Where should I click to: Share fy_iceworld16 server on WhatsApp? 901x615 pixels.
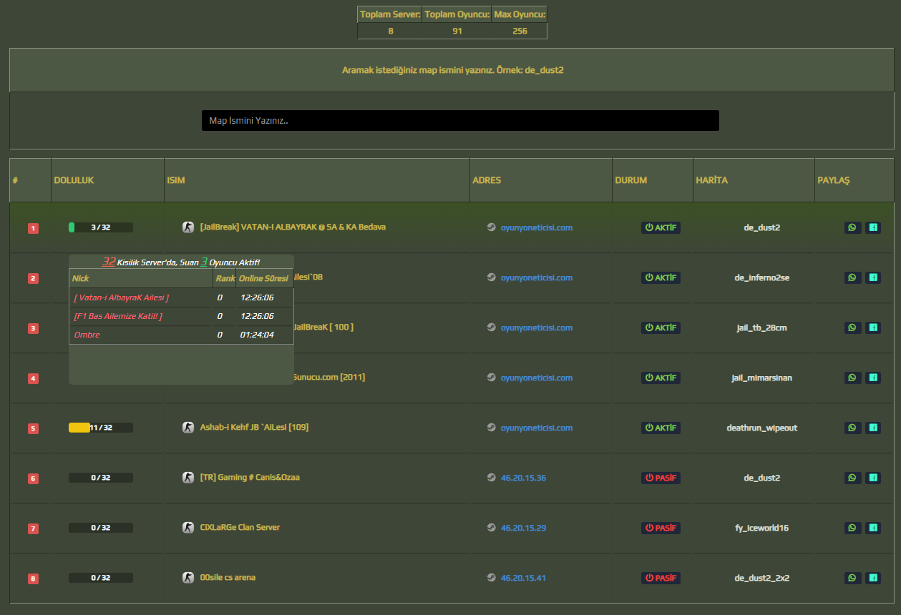[852, 528]
